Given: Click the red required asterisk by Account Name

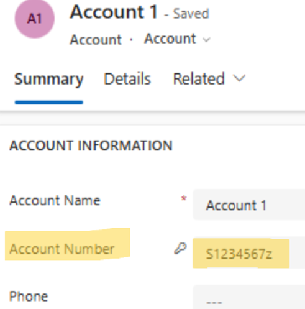Looking at the screenshot, I should (184, 198).
